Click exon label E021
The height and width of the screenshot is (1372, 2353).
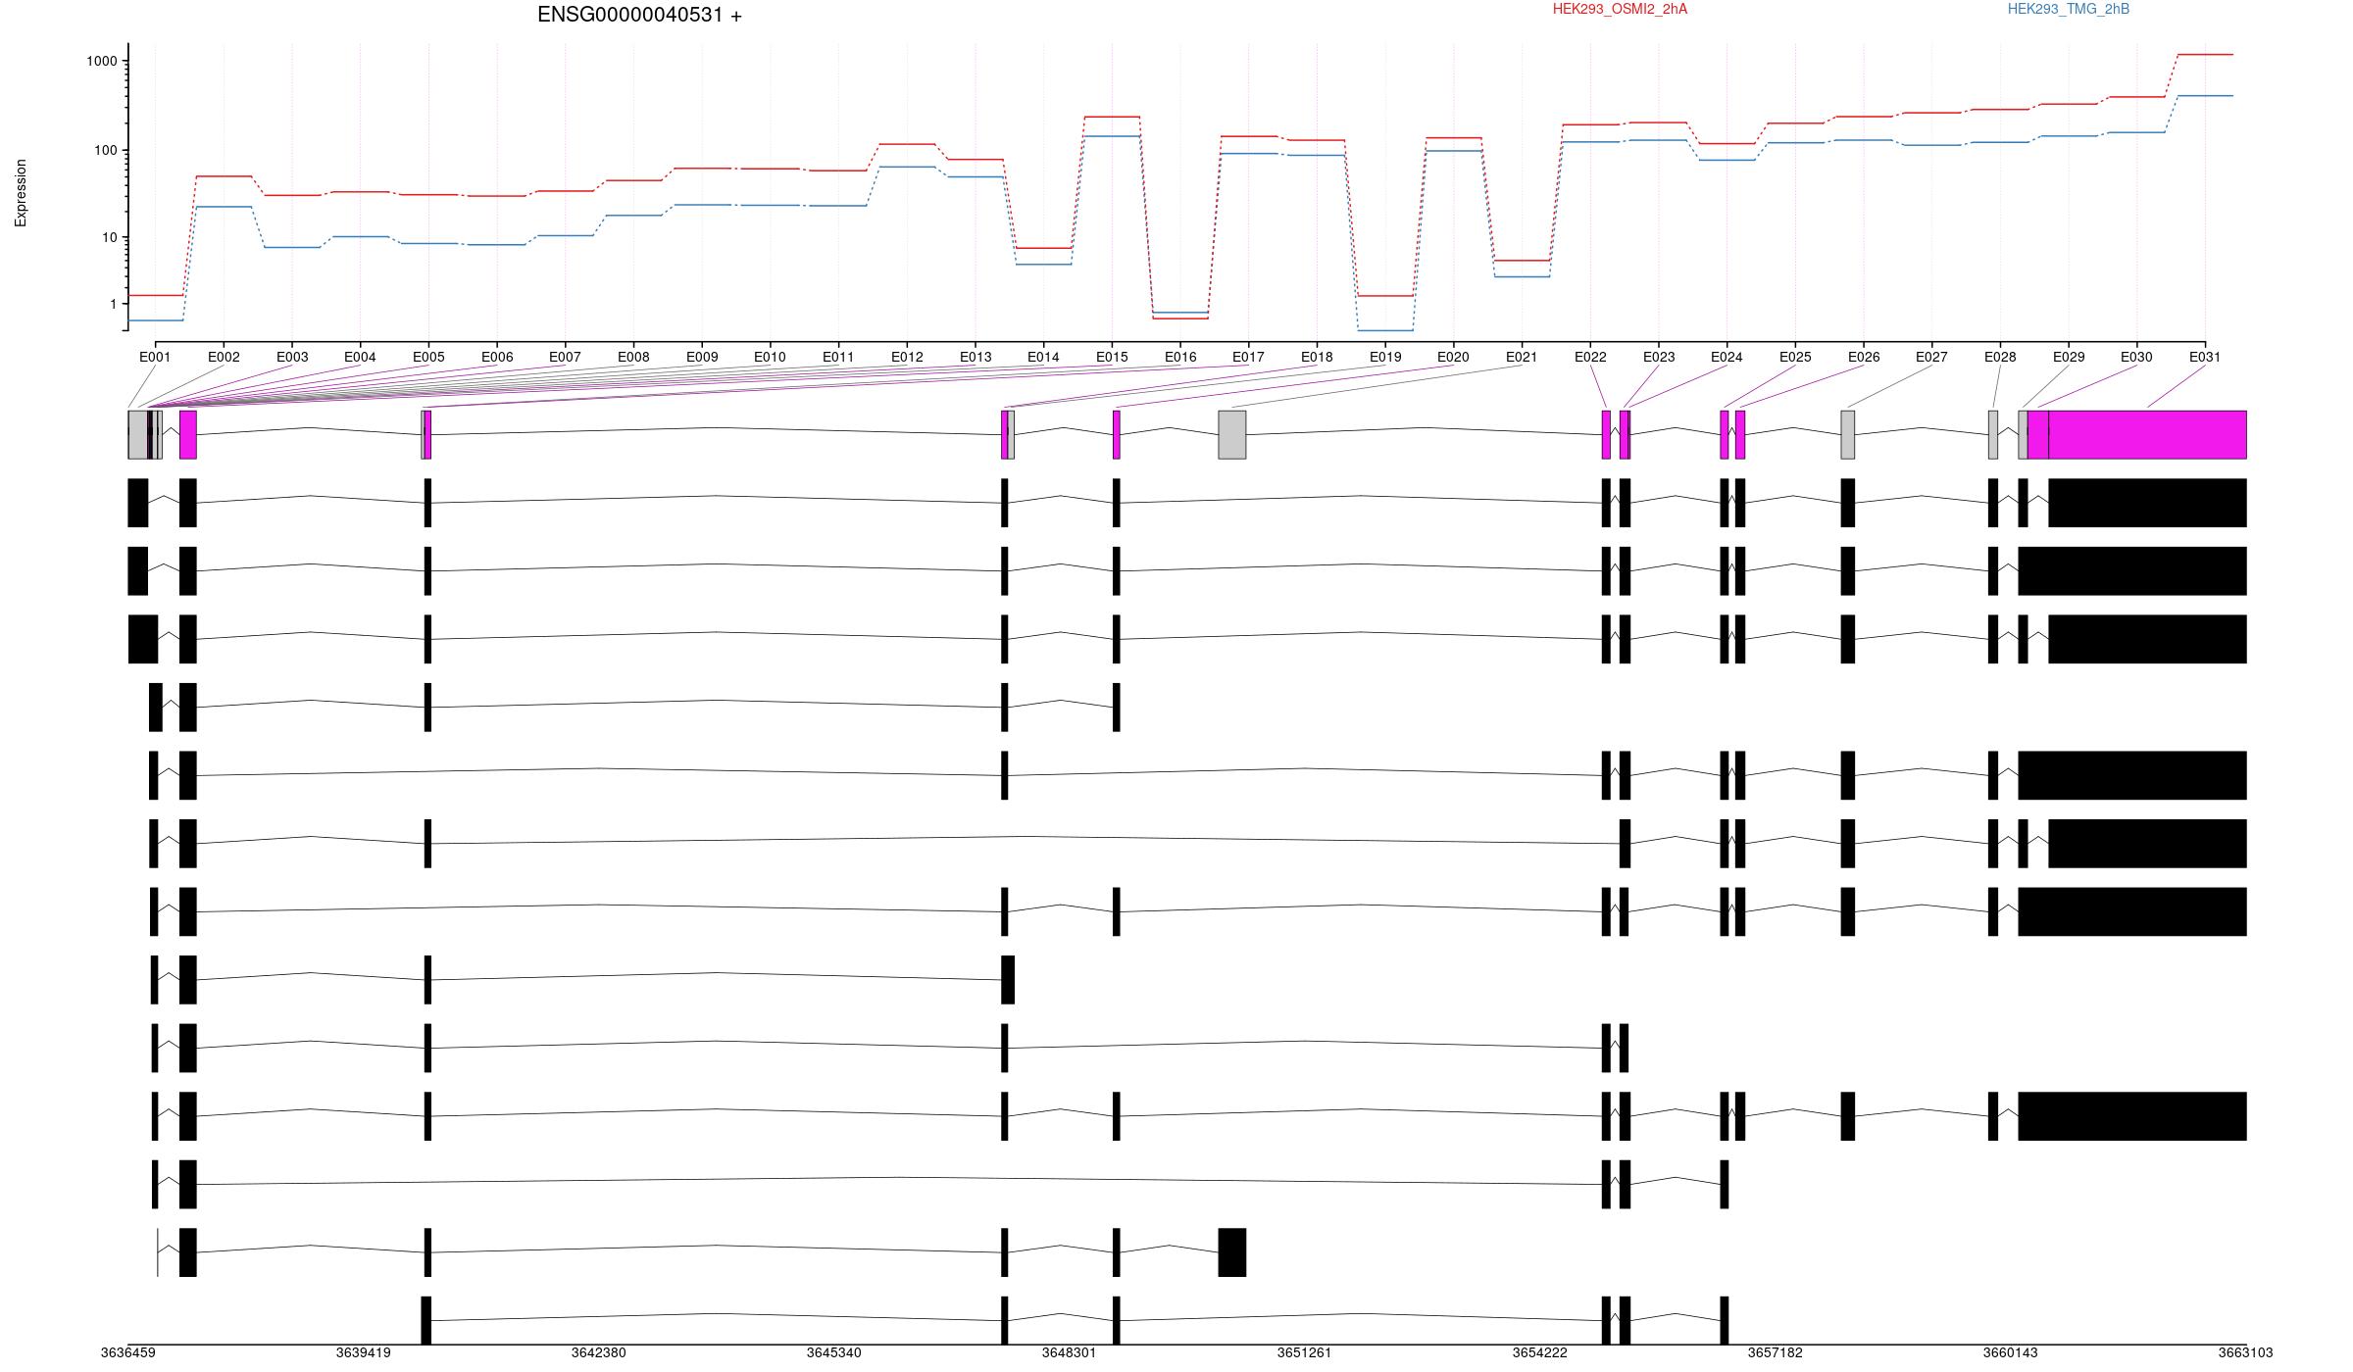(x=1522, y=357)
